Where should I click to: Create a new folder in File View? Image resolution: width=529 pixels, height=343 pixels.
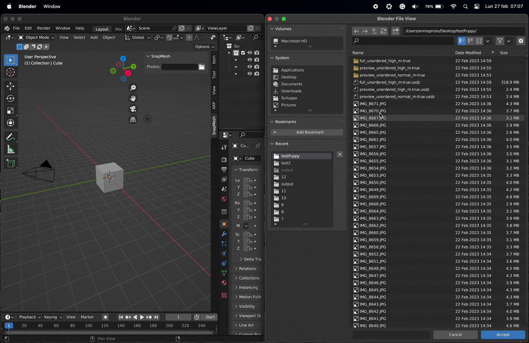pyautogui.click(x=396, y=31)
